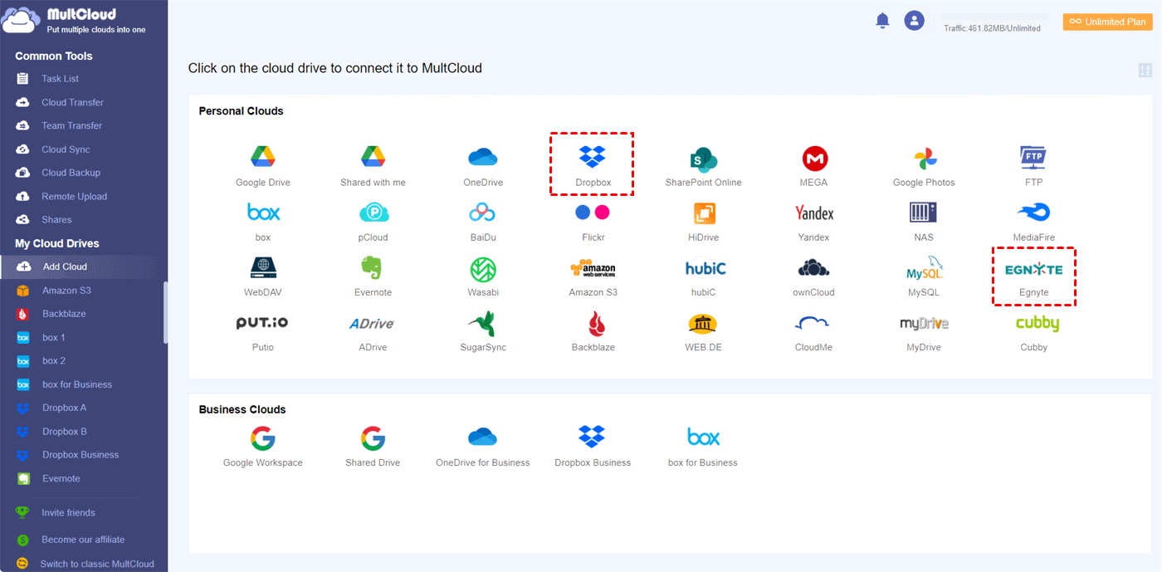1162x572 pixels.
Task: Select the Shared with me drive
Action: (373, 166)
